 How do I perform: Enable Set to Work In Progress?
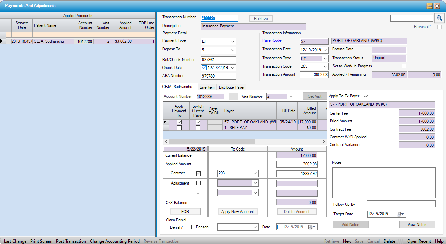pyautogui.click(x=404, y=66)
